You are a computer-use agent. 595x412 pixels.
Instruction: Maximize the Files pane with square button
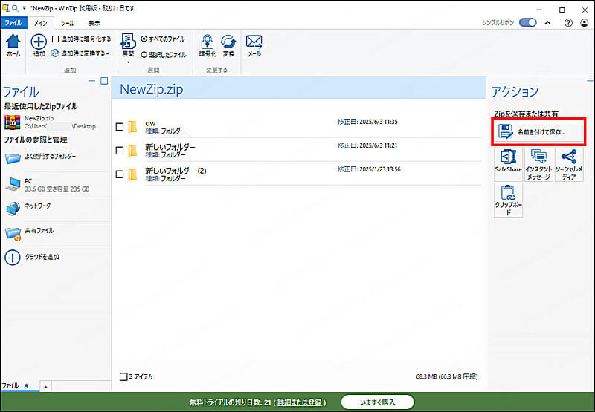pyautogui.click(x=104, y=81)
